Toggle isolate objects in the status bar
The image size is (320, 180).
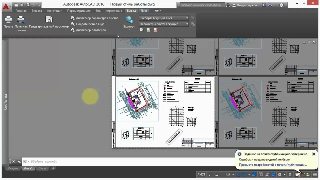point(261,174)
